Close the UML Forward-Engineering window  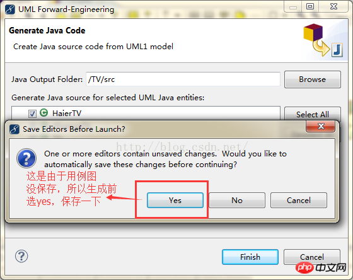coord(333,6)
